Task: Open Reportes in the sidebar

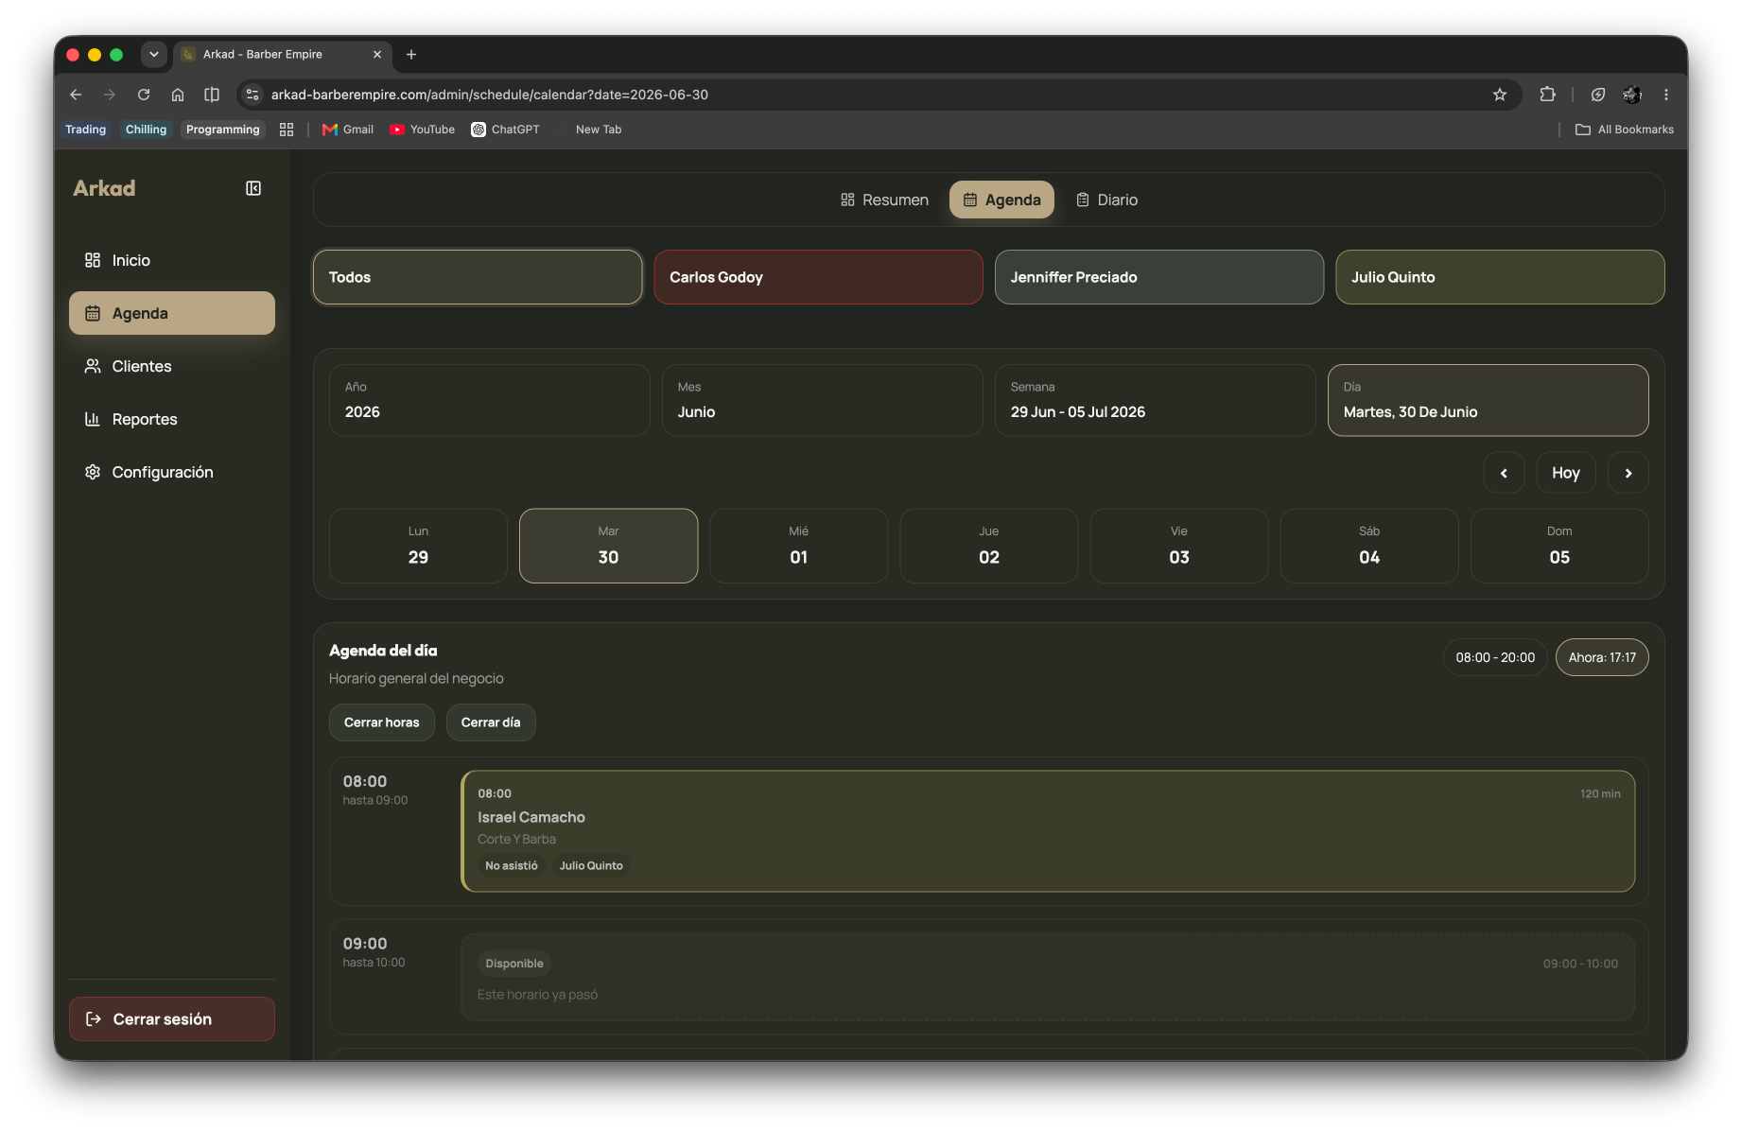Action: pyautogui.click(x=172, y=419)
